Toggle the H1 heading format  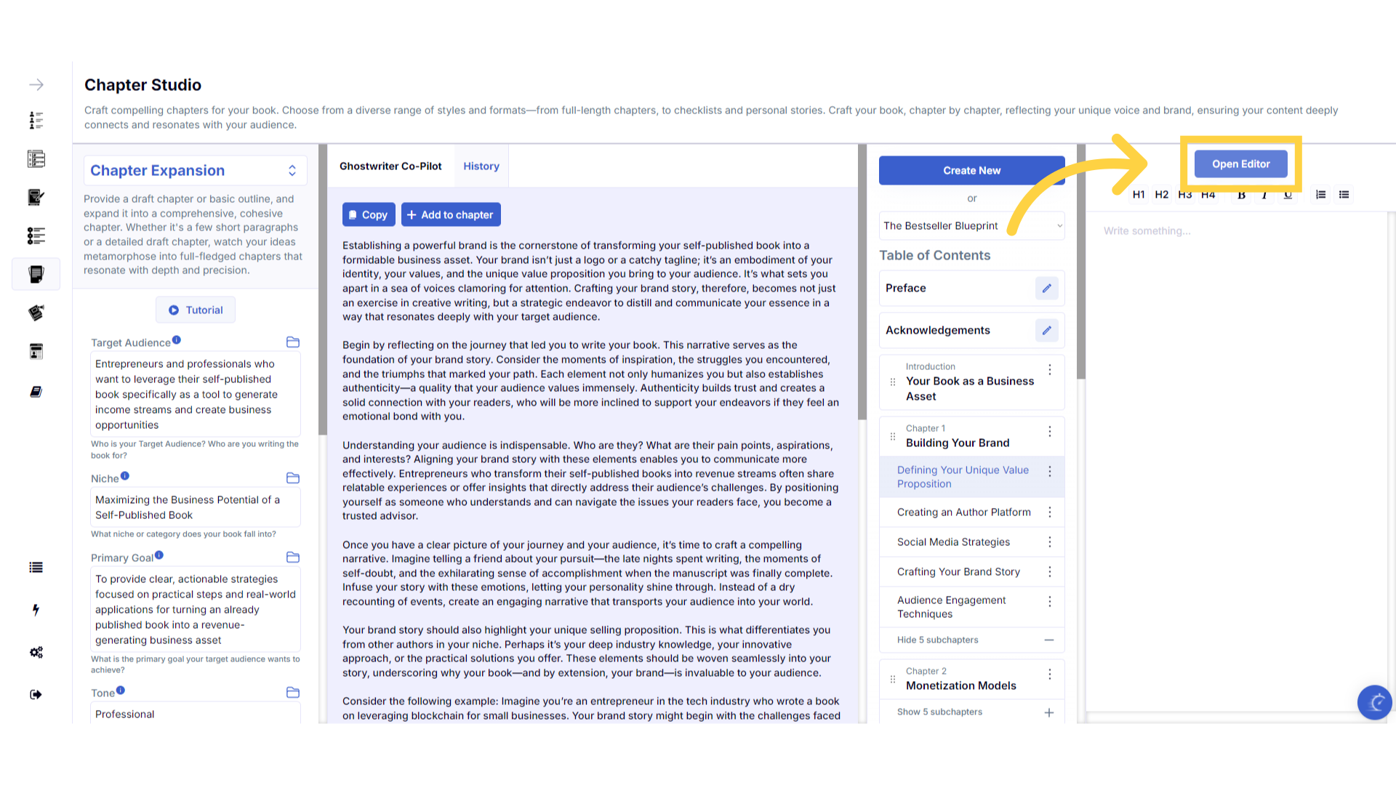1139,194
